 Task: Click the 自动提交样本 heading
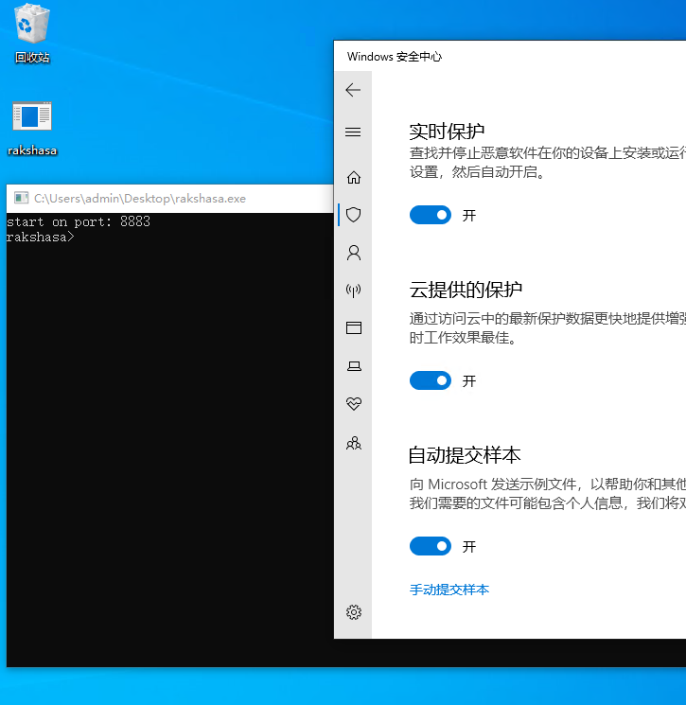coord(465,455)
